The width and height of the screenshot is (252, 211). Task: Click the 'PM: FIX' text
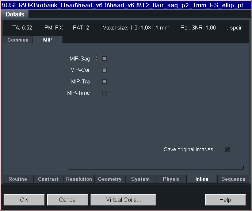[x=54, y=28]
